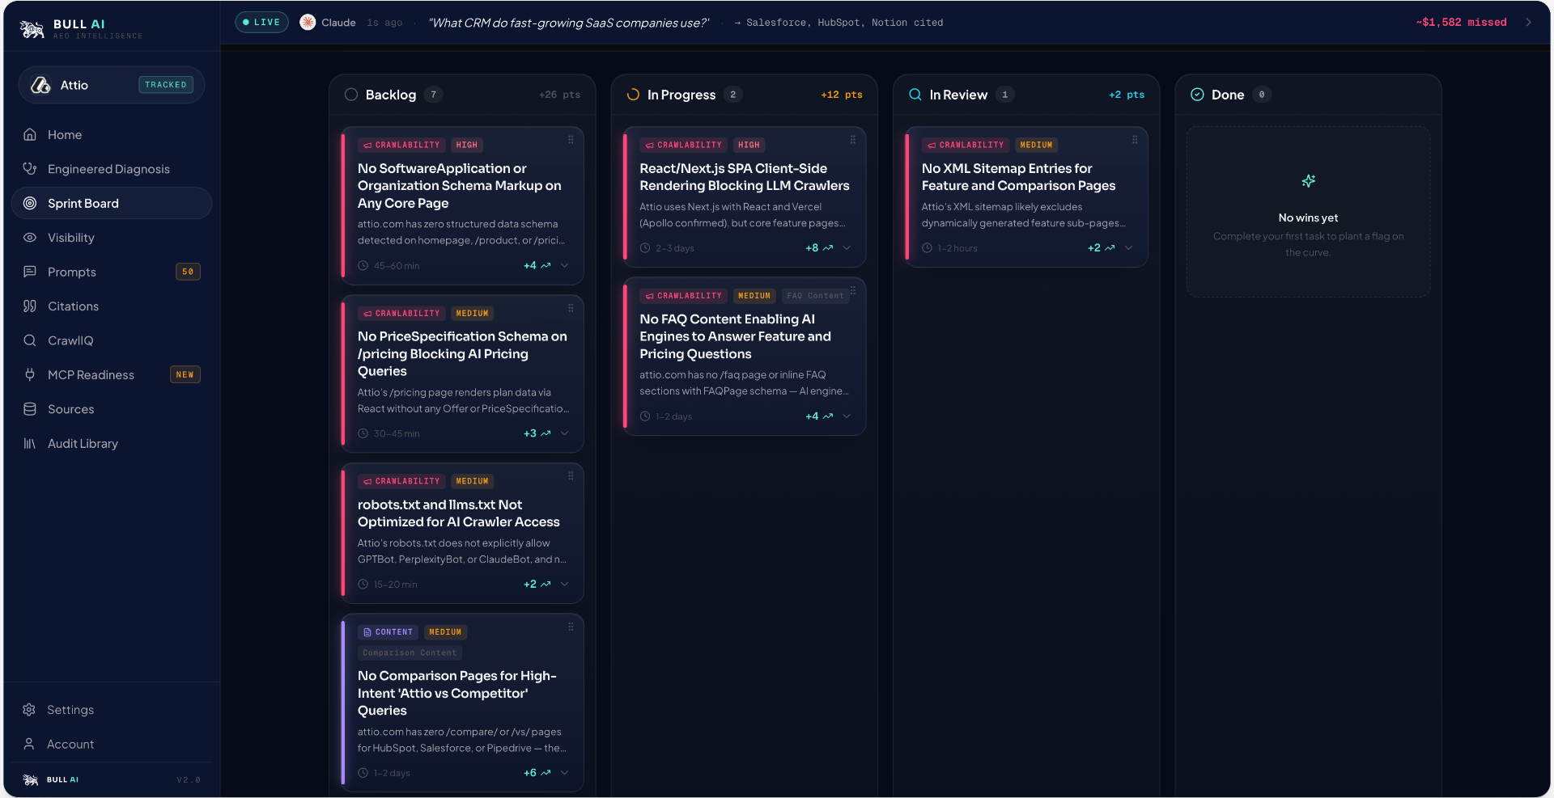This screenshot has height=798, width=1554.
Task: Expand the SoftwareApplication Schema card chevron
Action: [x=565, y=265]
